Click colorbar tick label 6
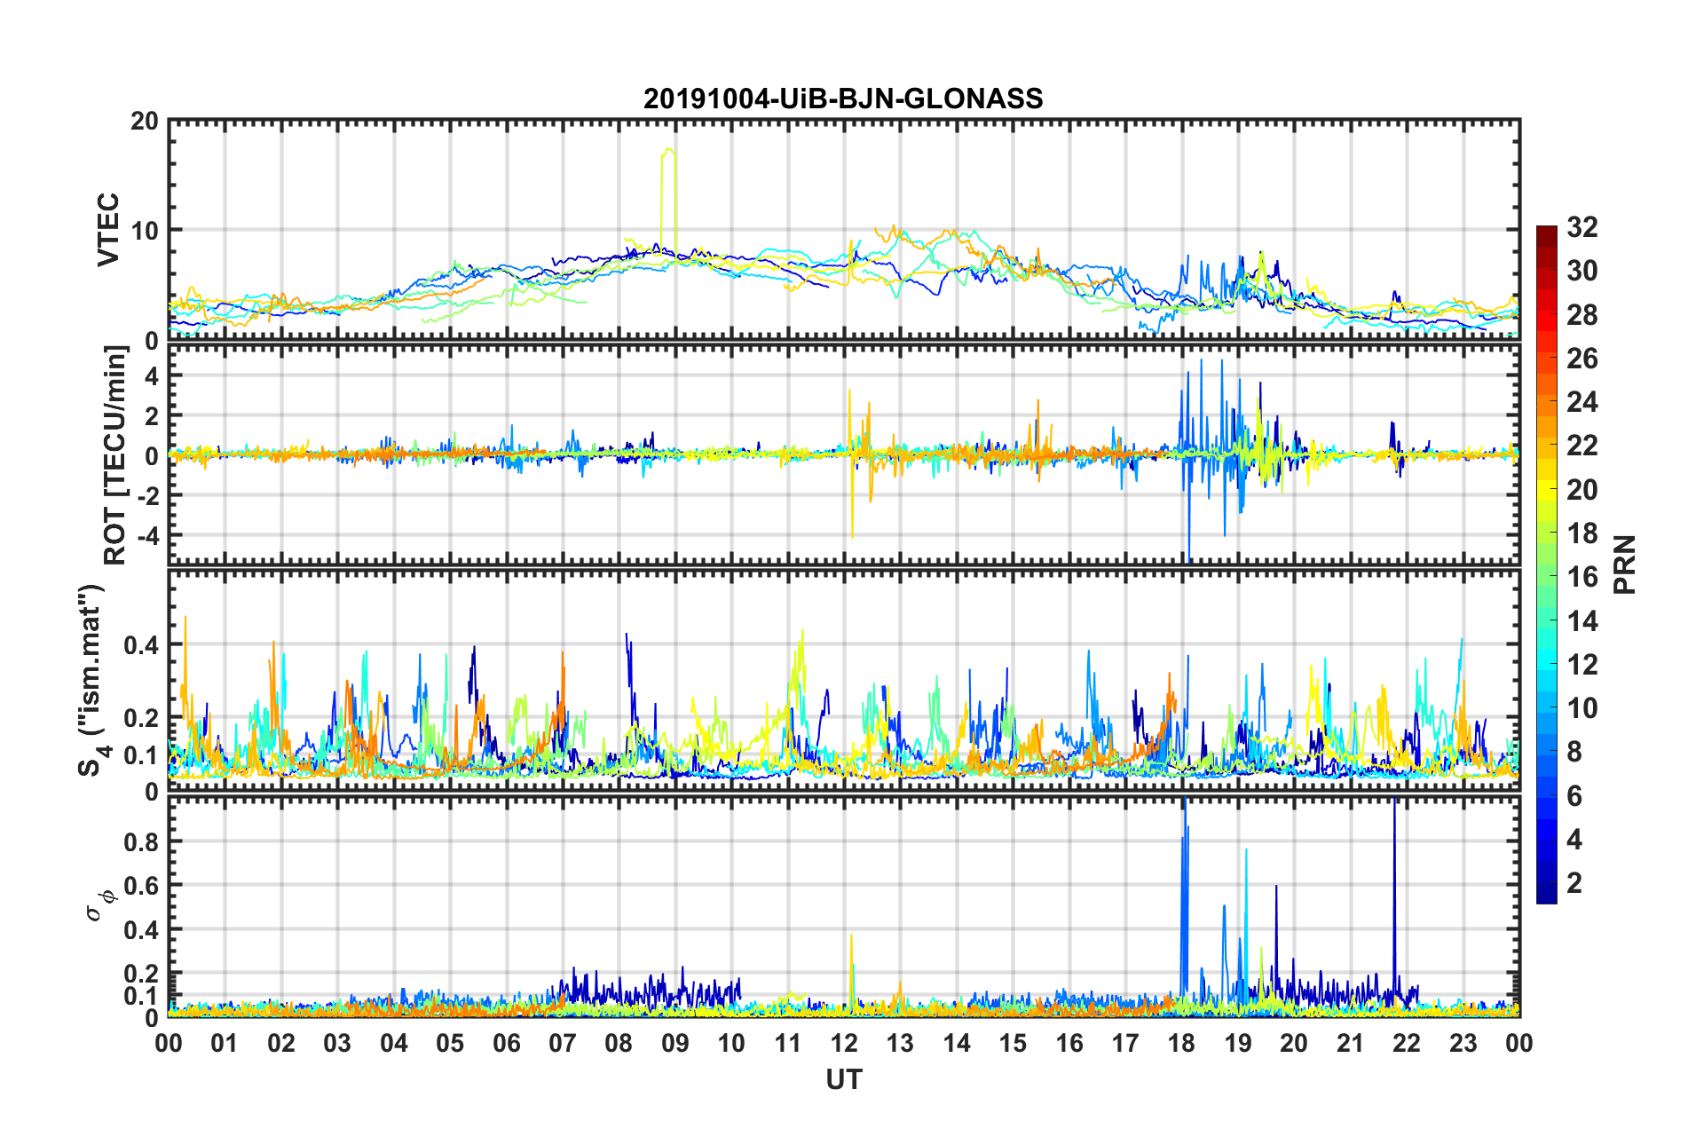 (1574, 796)
